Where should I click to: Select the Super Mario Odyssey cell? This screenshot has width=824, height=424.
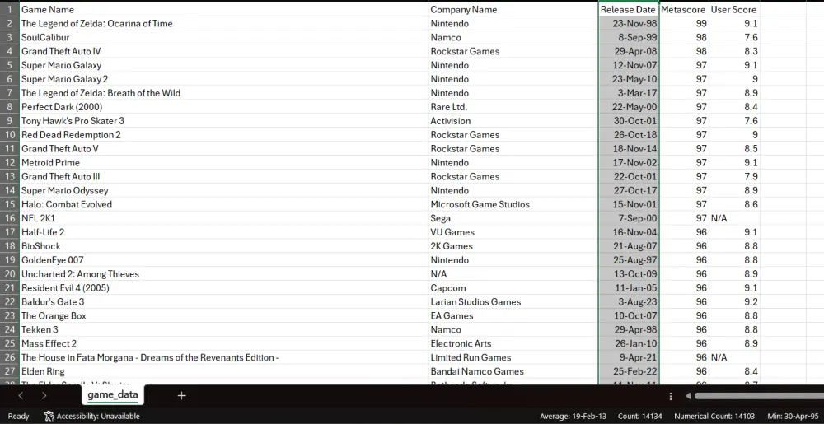(224, 190)
